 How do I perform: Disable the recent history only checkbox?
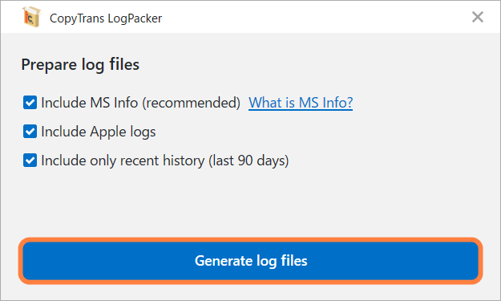(30, 161)
